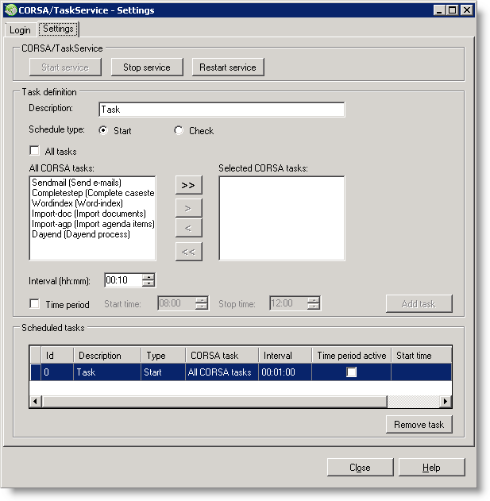Decrease Start time with down arrow
This screenshot has height=501, width=490.
pyautogui.click(x=202, y=306)
